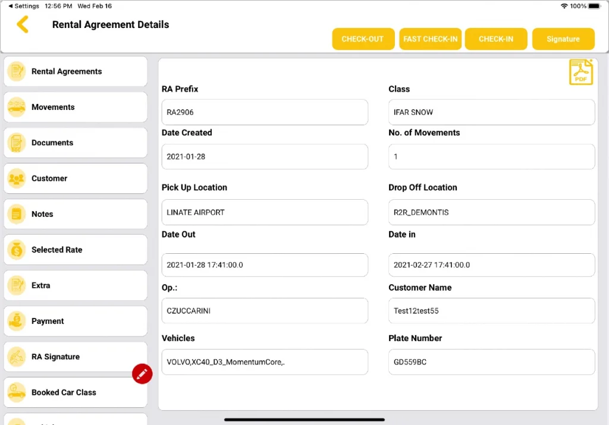Open the Documents section icon
The width and height of the screenshot is (609, 425).
click(x=16, y=143)
